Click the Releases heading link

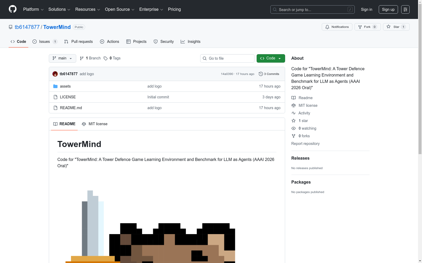tap(300, 158)
